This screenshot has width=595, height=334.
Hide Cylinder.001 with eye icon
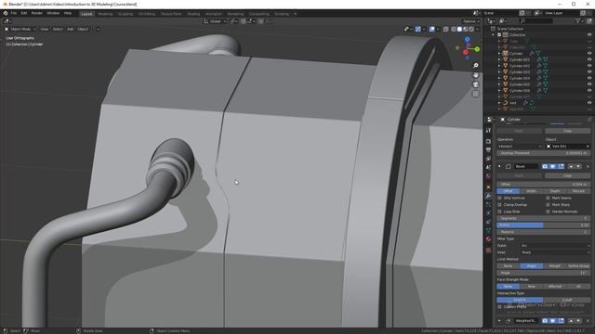[x=589, y=59]
